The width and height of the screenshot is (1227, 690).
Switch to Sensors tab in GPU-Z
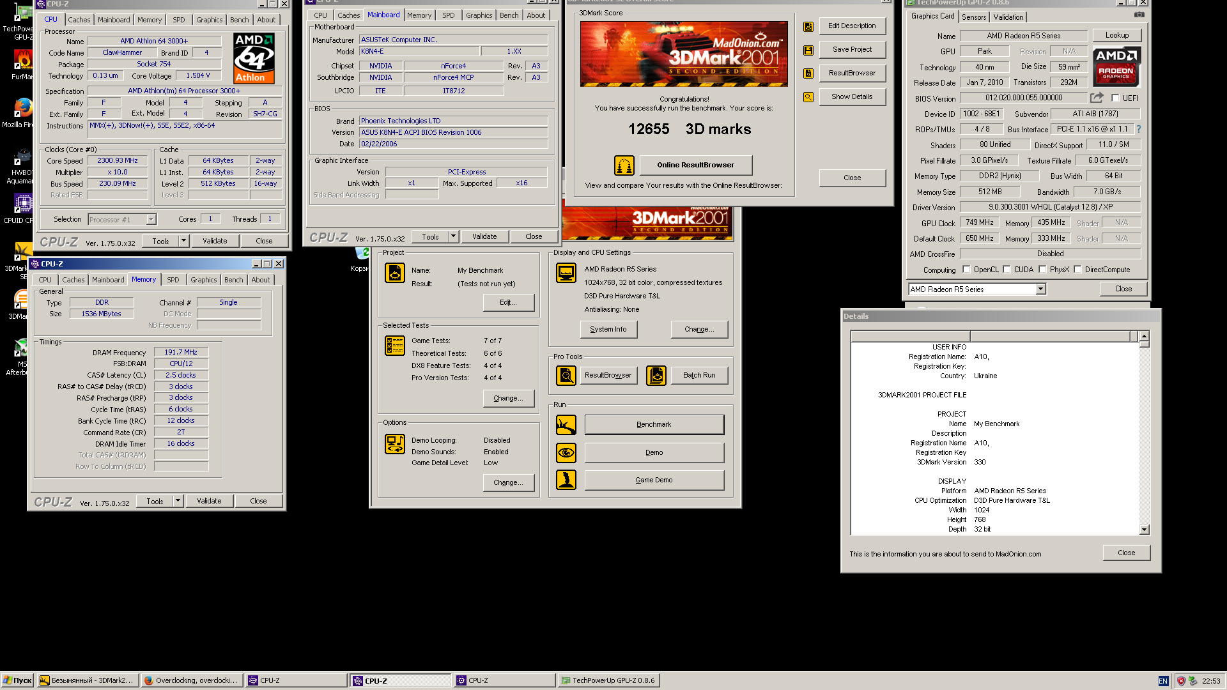click(x=974, y=17)
